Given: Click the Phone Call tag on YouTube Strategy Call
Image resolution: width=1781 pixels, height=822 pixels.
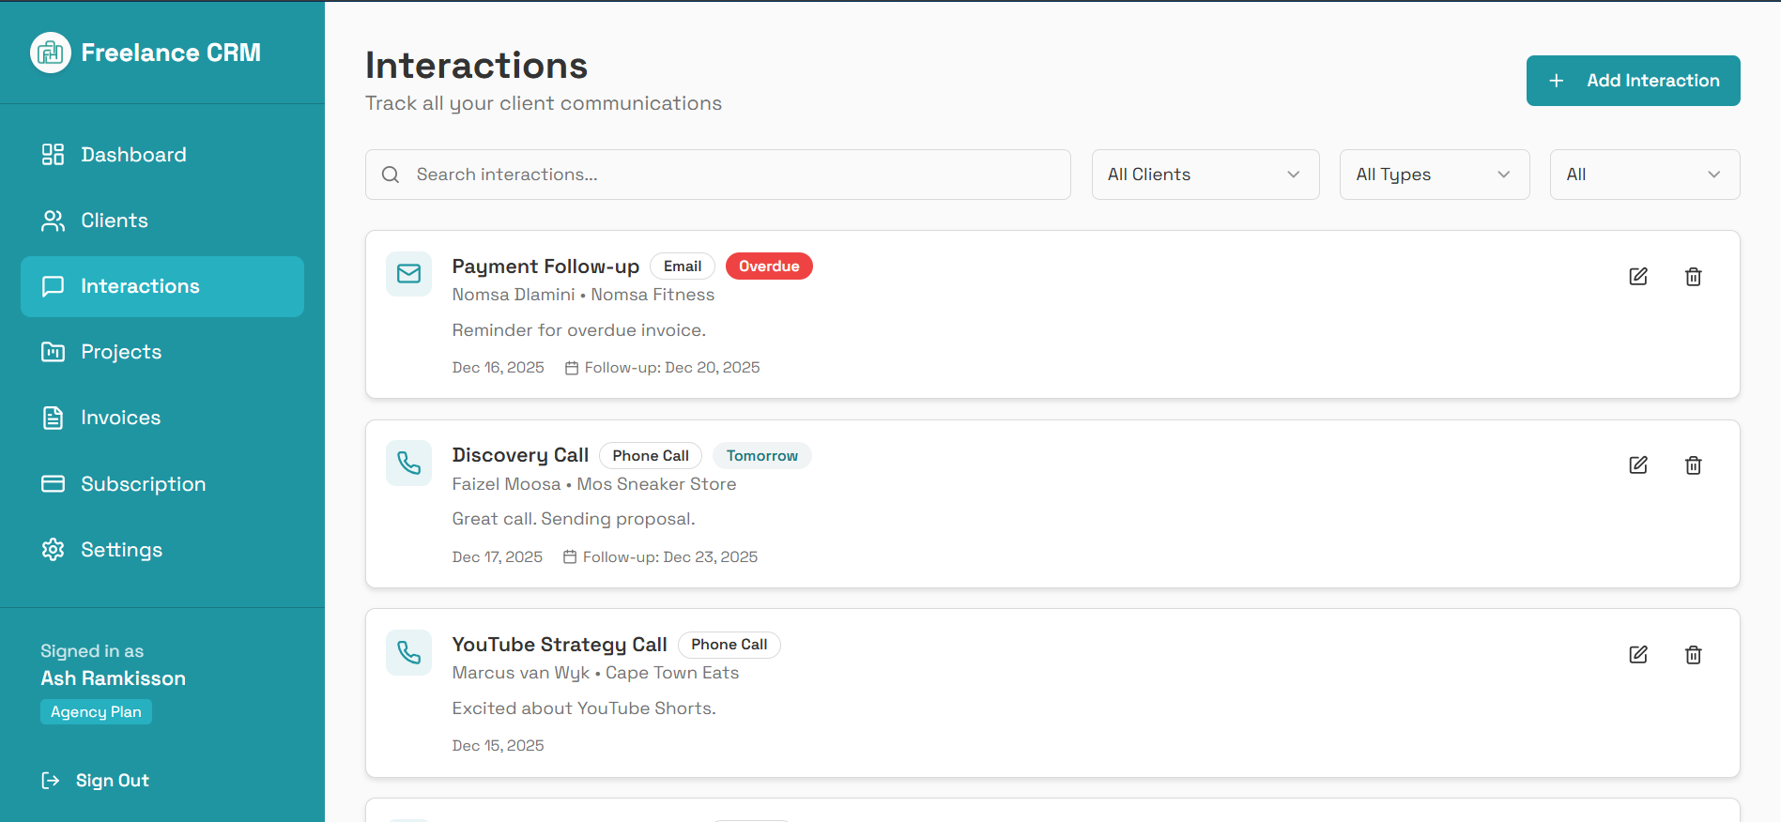Looking at the screenshot, I should (729, 645).
